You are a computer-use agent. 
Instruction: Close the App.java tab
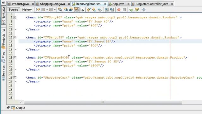click(128, 4)
